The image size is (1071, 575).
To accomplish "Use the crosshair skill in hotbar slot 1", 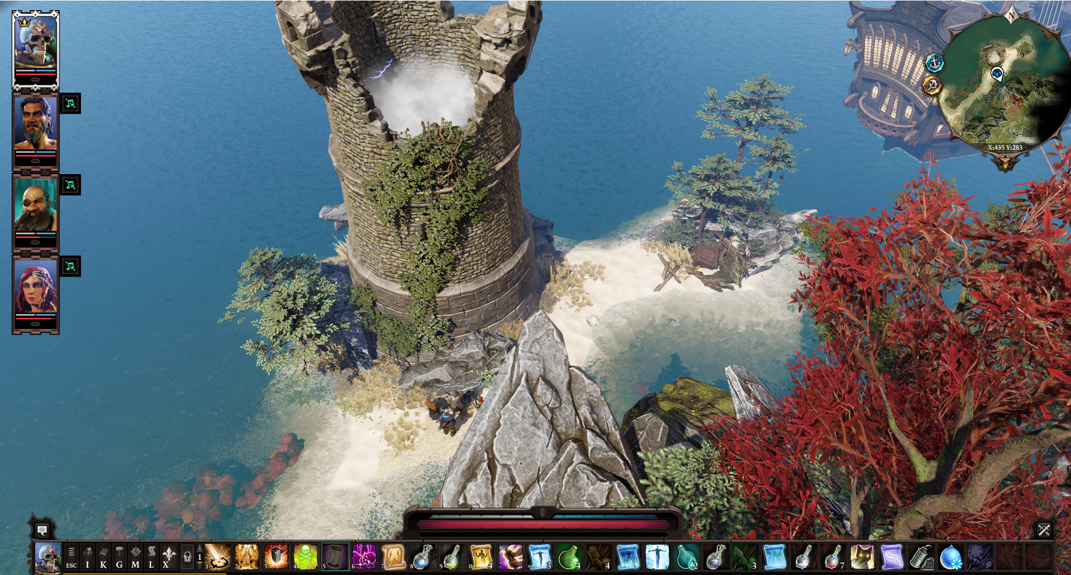I will pyautogui.click(x=218, y=557).
